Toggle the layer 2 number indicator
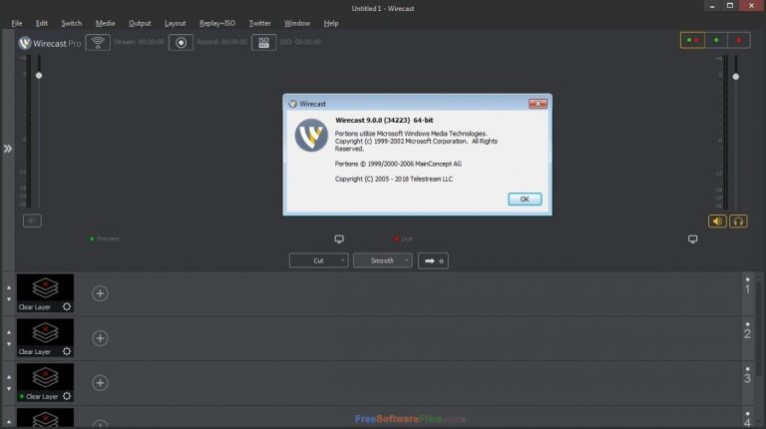This screenshot has height=429, width=766. point(747,331)
